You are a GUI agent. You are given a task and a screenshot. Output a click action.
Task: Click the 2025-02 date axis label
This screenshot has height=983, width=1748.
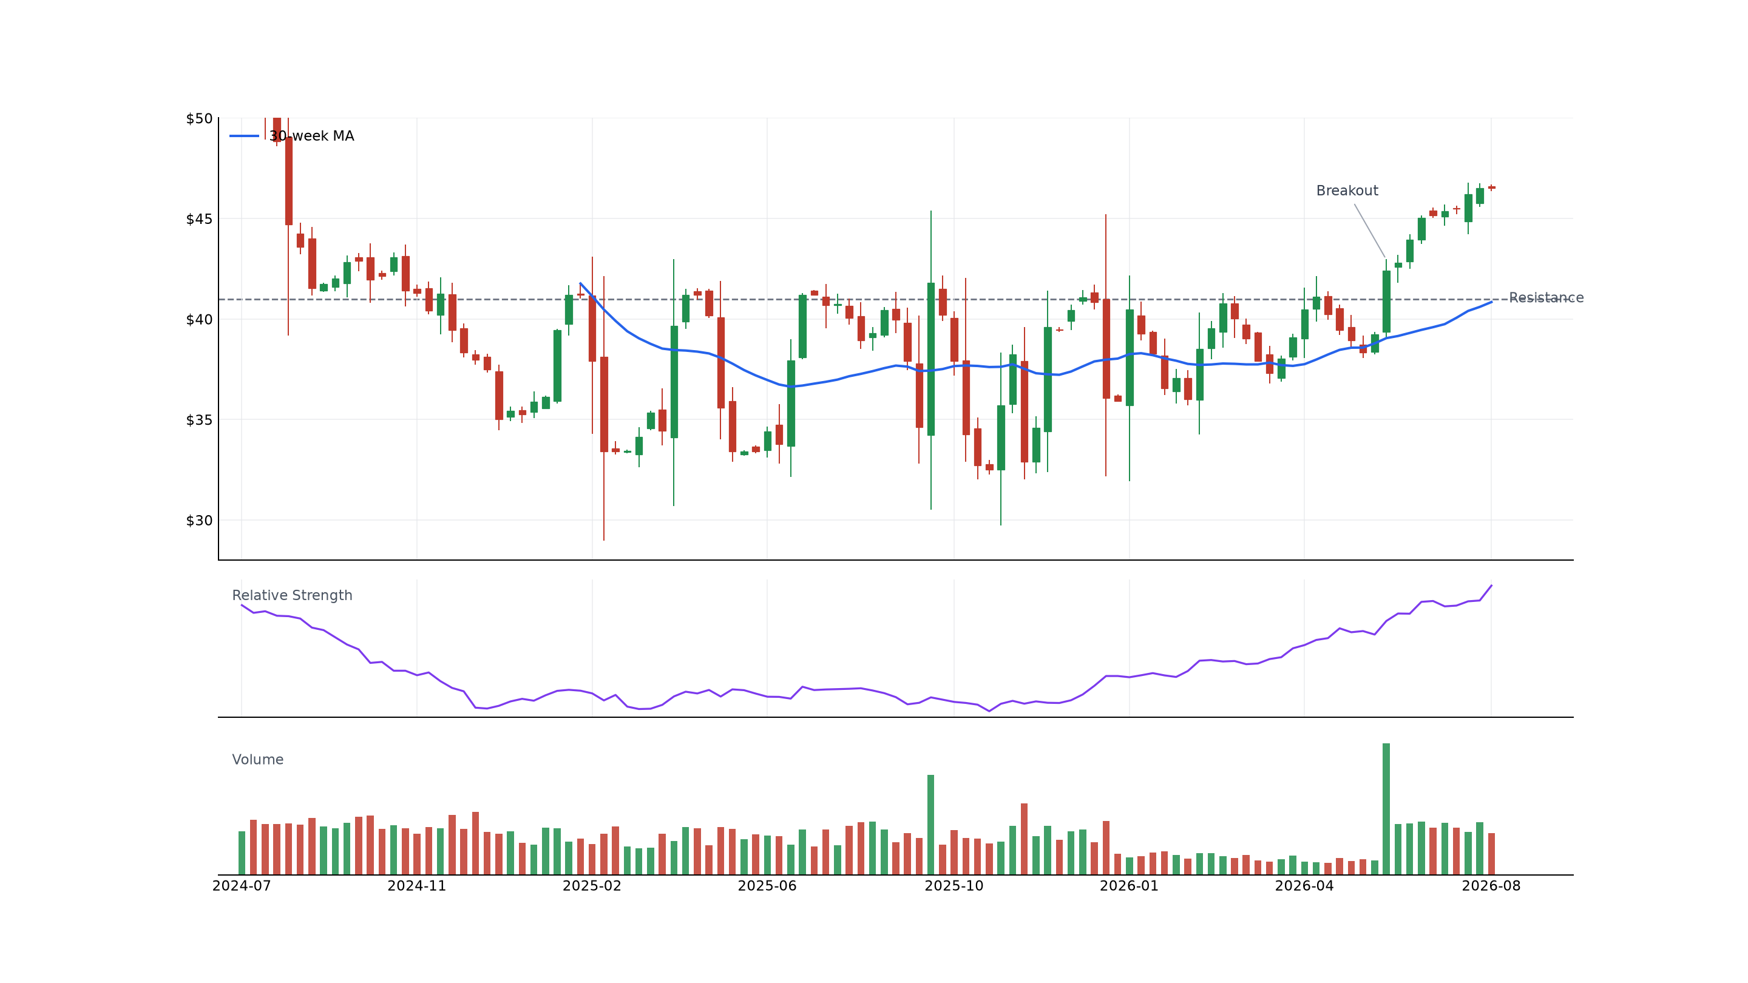pyautogui.click(x=592, y=886)
